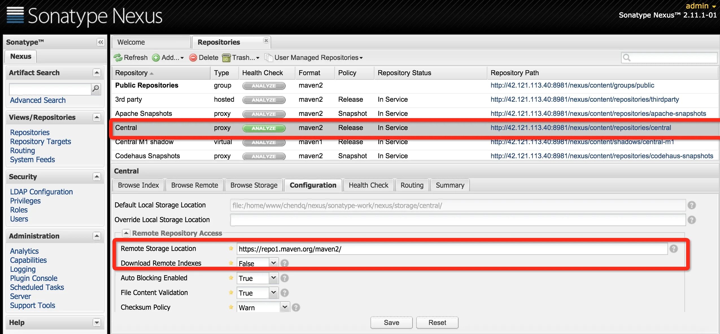
Task: Collapse the Sonatype sidebar with double-arrow icon
Action: click(101, 42)
